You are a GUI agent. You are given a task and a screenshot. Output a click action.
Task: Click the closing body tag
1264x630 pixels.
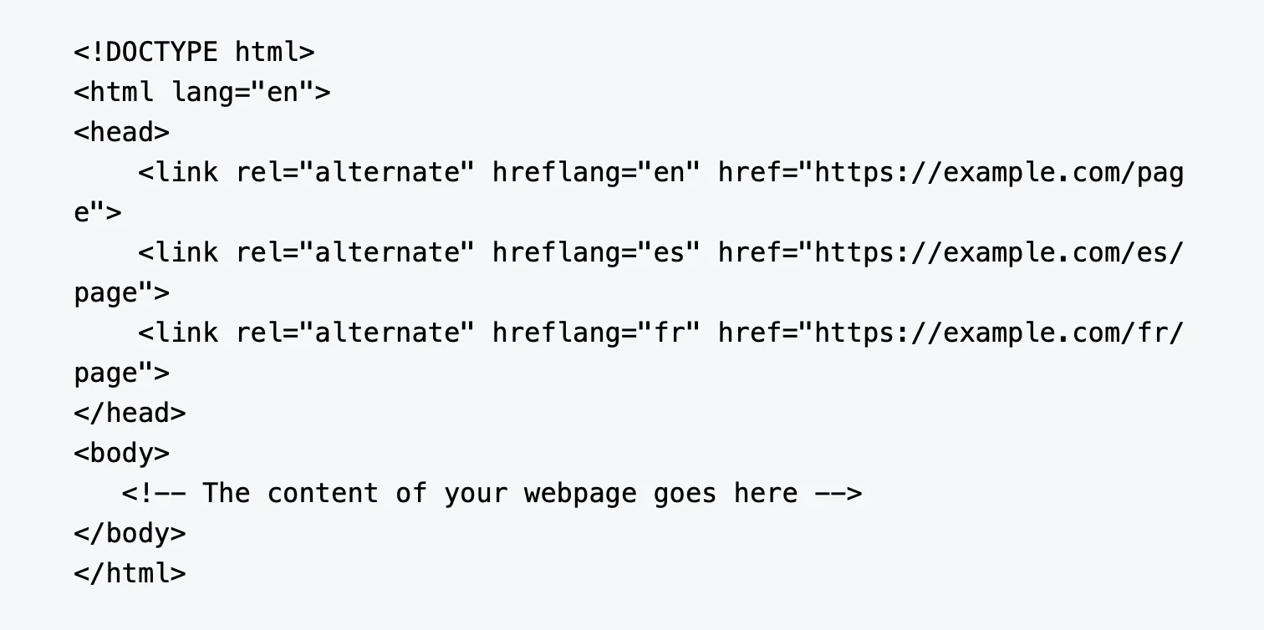[x=130, y=533]
